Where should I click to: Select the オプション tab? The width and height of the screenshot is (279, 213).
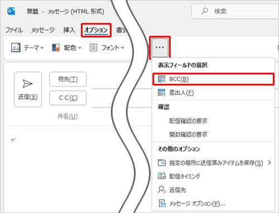[96, 30]
